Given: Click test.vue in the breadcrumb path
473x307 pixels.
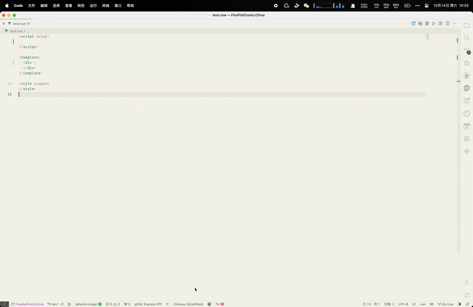Looking at the screenshot, I should point(16,31).
